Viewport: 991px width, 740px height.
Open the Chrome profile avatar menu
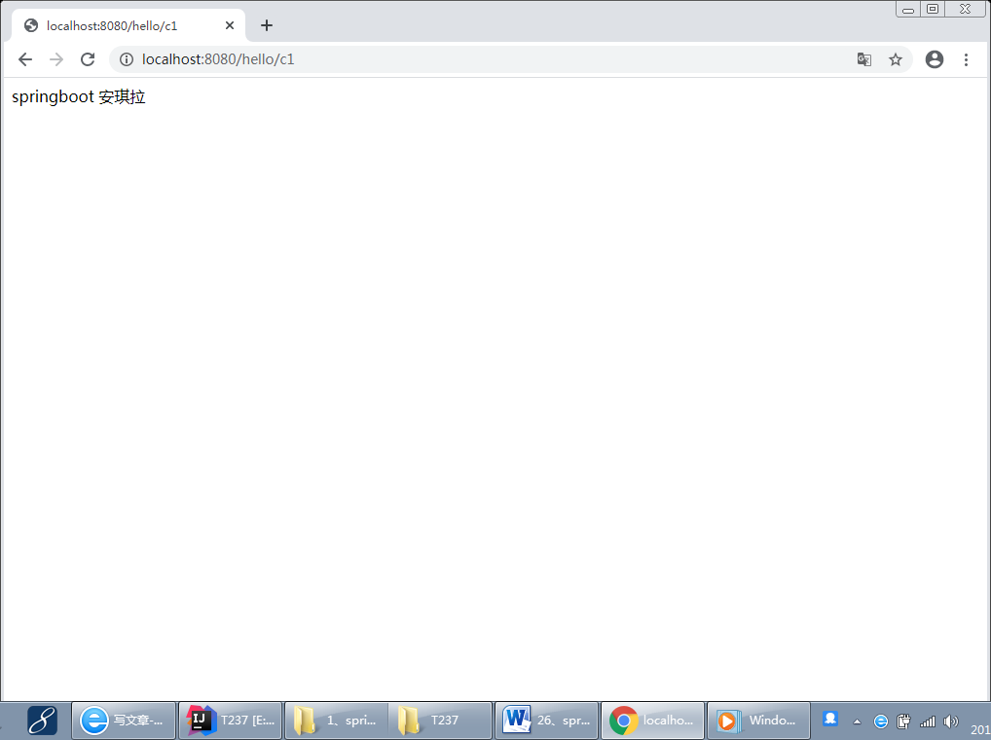(x=935, y=59)
